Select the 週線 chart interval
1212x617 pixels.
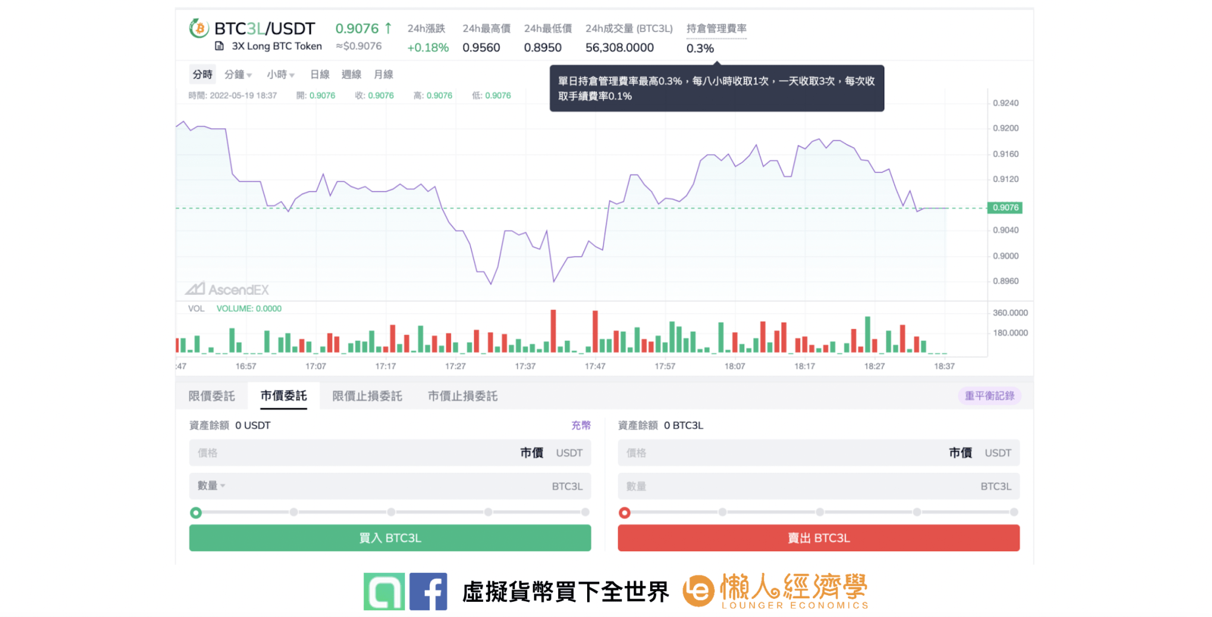pos(351,74)
